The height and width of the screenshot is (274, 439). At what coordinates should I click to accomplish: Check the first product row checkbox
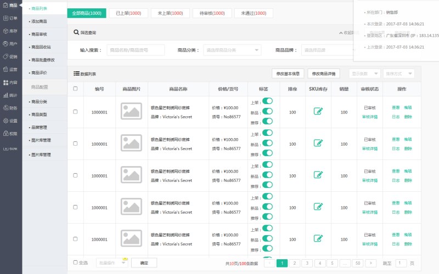pyautogui.click(x=75, y=112)
